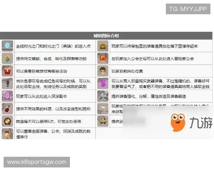Click the round turntable wheel icon
Viewport: 214px width, 171px height.
coord(7,121)
